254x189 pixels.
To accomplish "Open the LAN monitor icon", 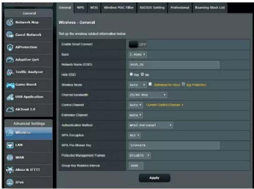I will (x=10, y=145).
